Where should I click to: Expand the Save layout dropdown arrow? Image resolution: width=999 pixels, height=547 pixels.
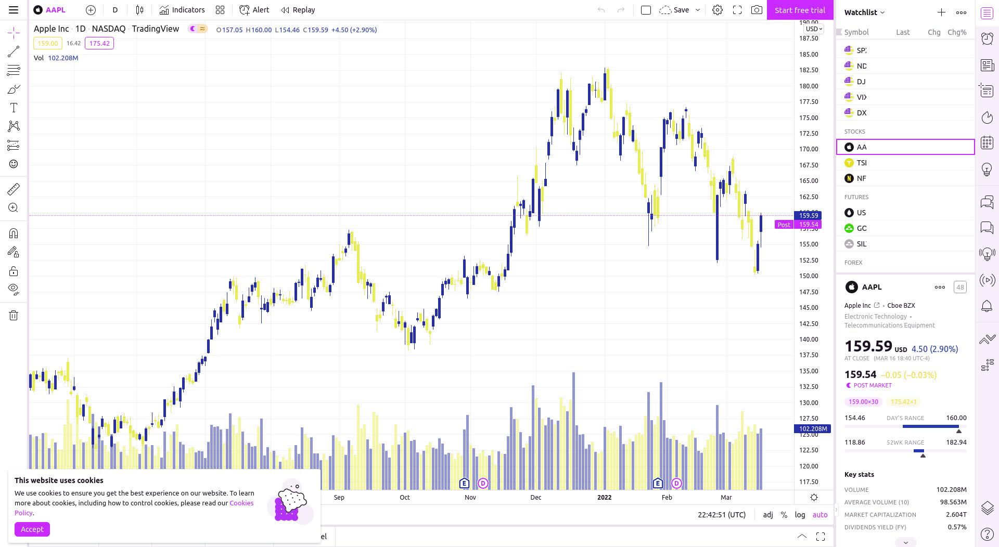(x=698, y=10)
